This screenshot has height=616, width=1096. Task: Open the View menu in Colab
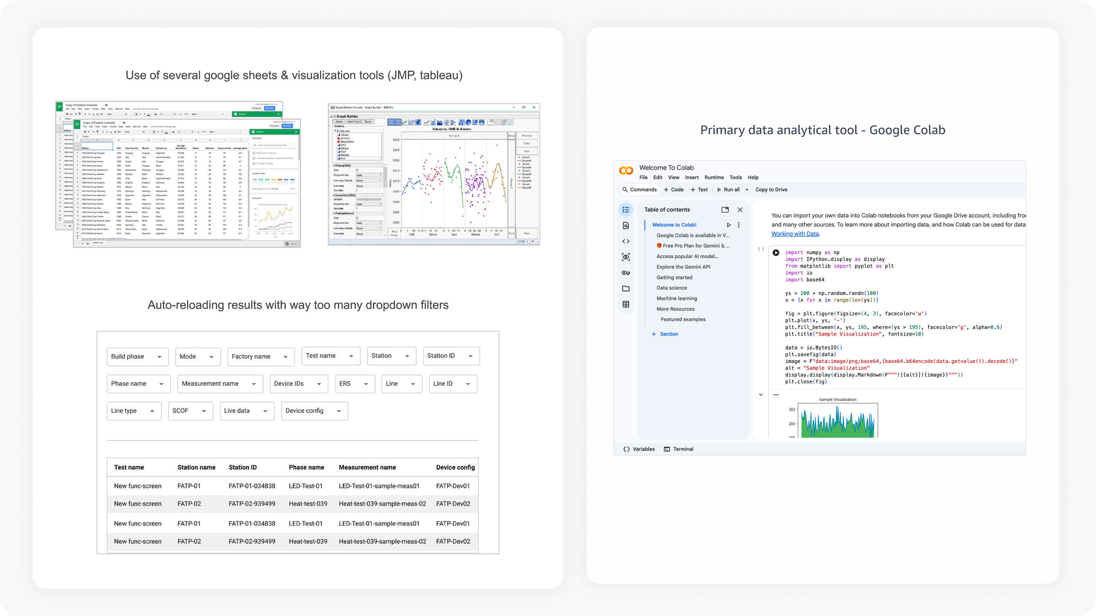point(674,177)
